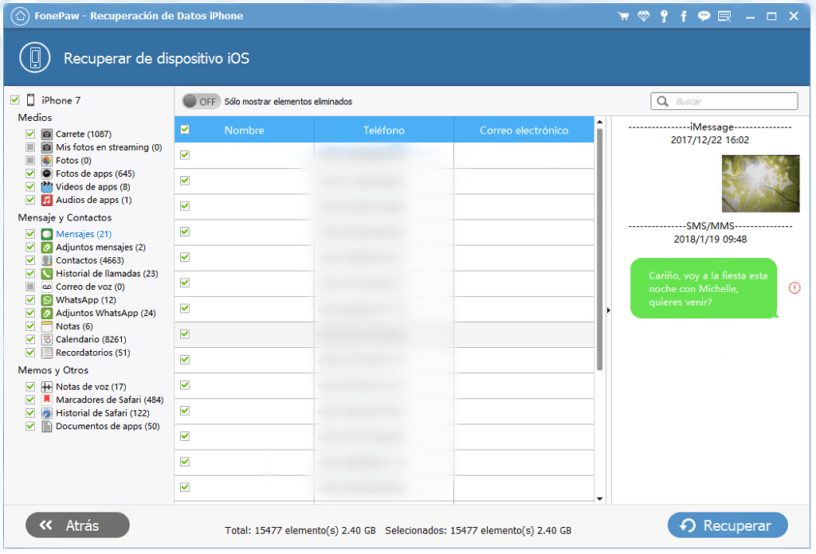Viewport: 816px width, 554px height.
Task: Open the Facebook share icon
Action: click(x=684, y=16)
